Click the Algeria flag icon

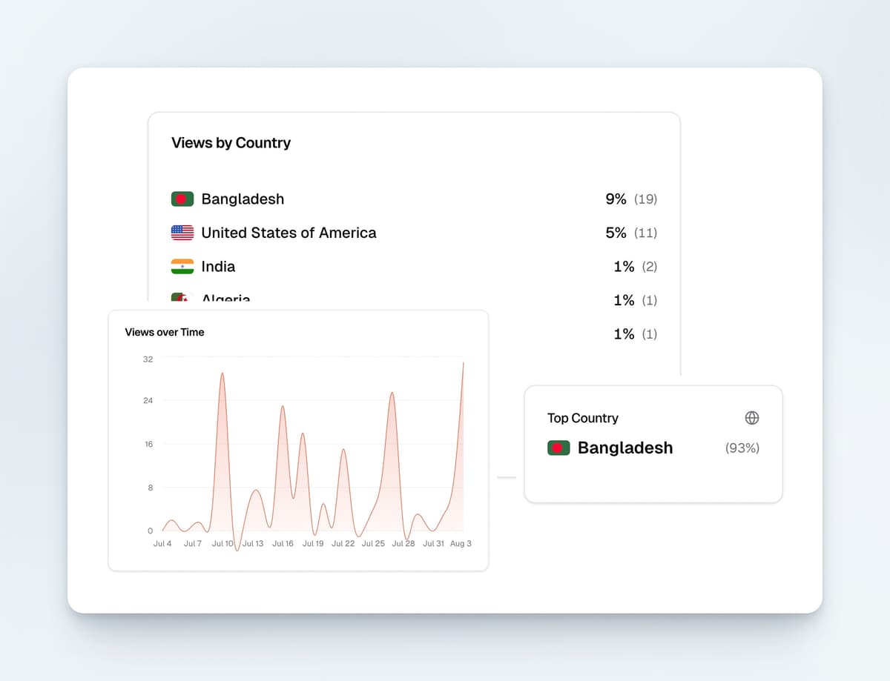(181, 298)
